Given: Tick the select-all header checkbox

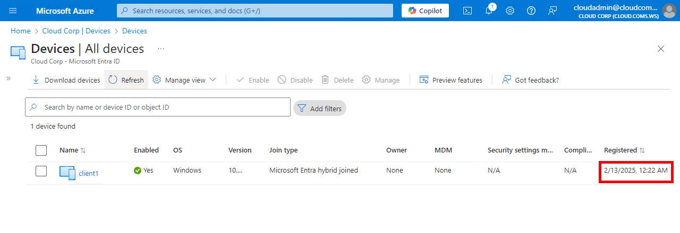Looking at the screenshot, I should click(x=41, y=150).
